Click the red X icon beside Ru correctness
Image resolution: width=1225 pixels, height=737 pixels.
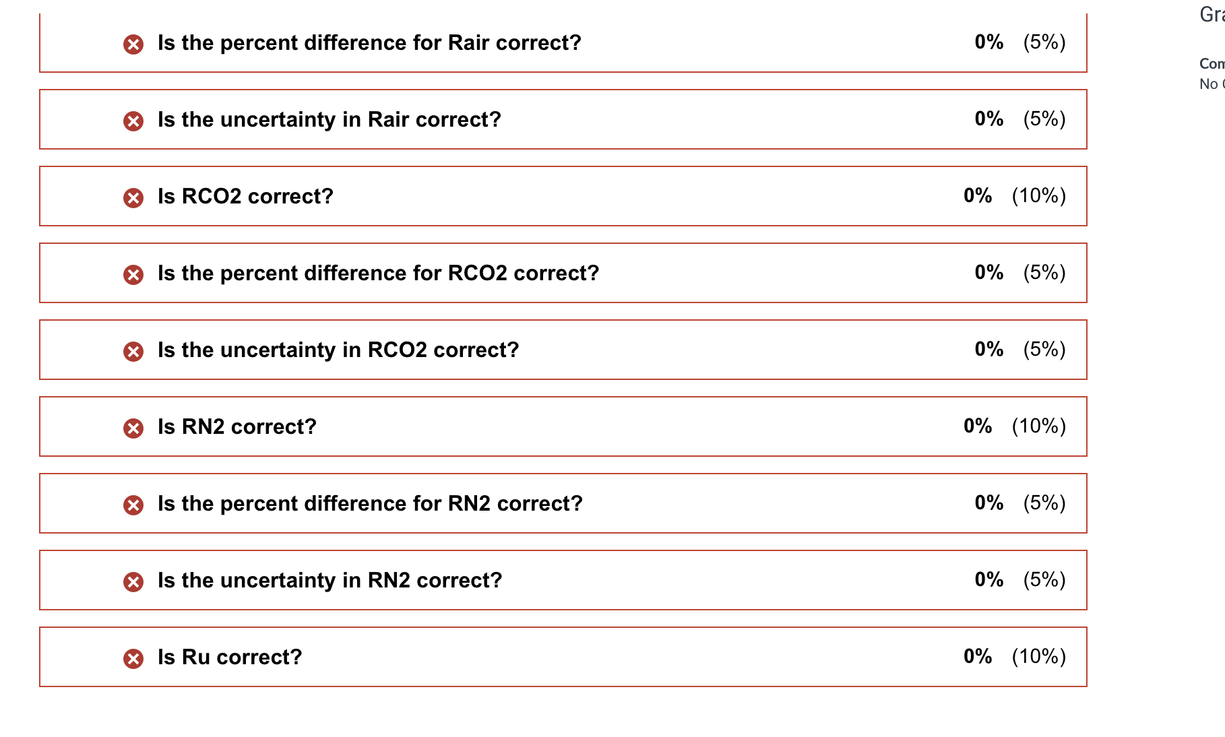133,657
